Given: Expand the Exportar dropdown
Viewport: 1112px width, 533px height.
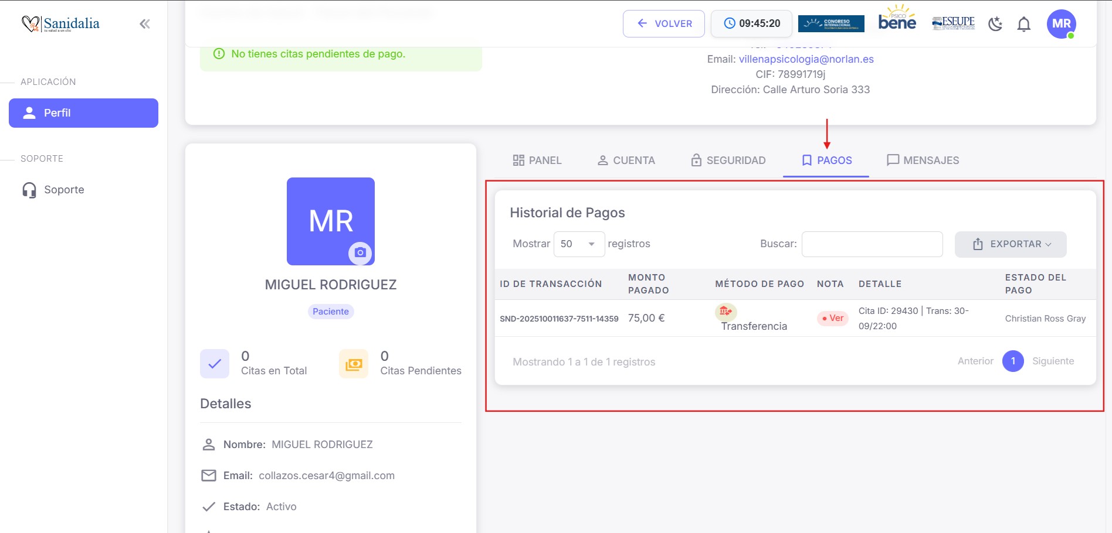Looking at the screenshot, I should coord(1011,244).
